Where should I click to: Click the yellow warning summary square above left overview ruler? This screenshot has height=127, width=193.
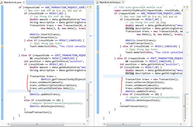pos(90,7)
